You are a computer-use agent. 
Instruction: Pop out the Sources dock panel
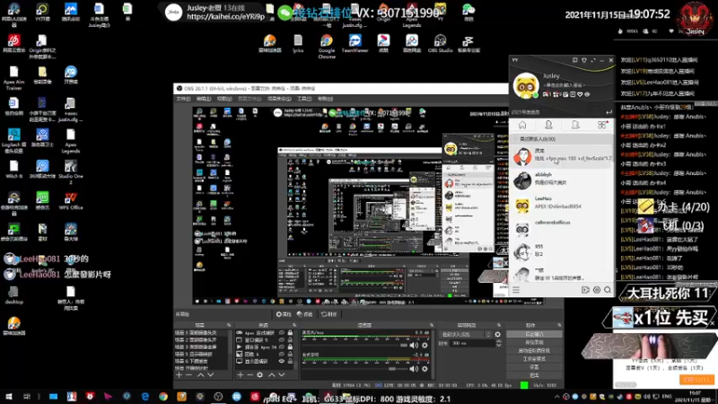(x=294, y=325)
